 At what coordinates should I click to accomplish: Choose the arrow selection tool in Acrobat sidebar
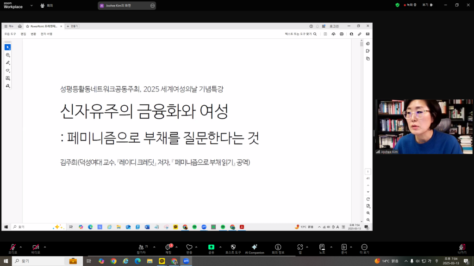pos(8,48)
